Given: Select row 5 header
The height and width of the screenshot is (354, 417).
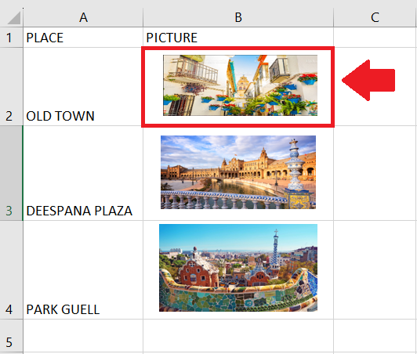Looking at the screenshot, I should click(12, 336).
